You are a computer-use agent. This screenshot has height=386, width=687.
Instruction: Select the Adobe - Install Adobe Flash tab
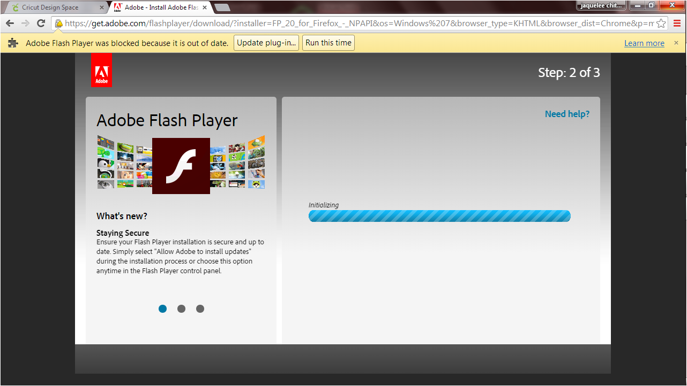161,7
